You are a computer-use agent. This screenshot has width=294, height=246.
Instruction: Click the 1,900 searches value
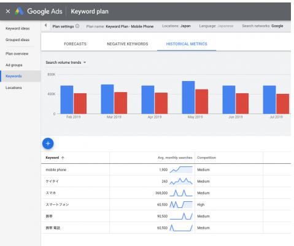tap(163, 170)
